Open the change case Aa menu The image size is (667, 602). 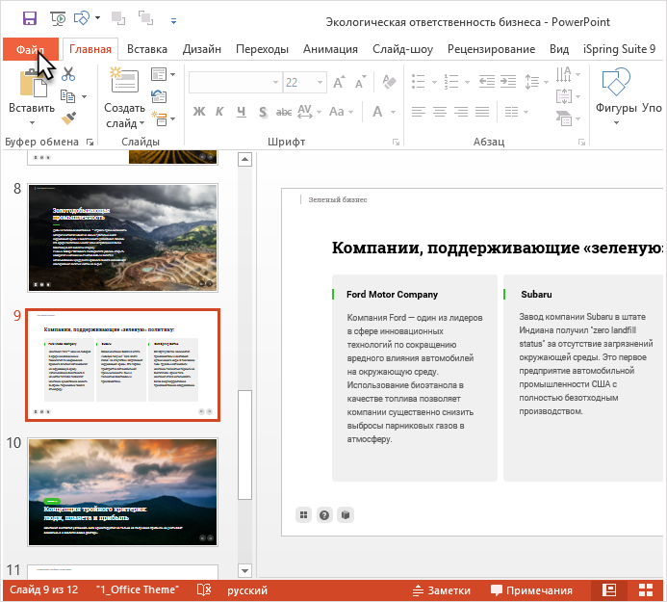[341, 112]
